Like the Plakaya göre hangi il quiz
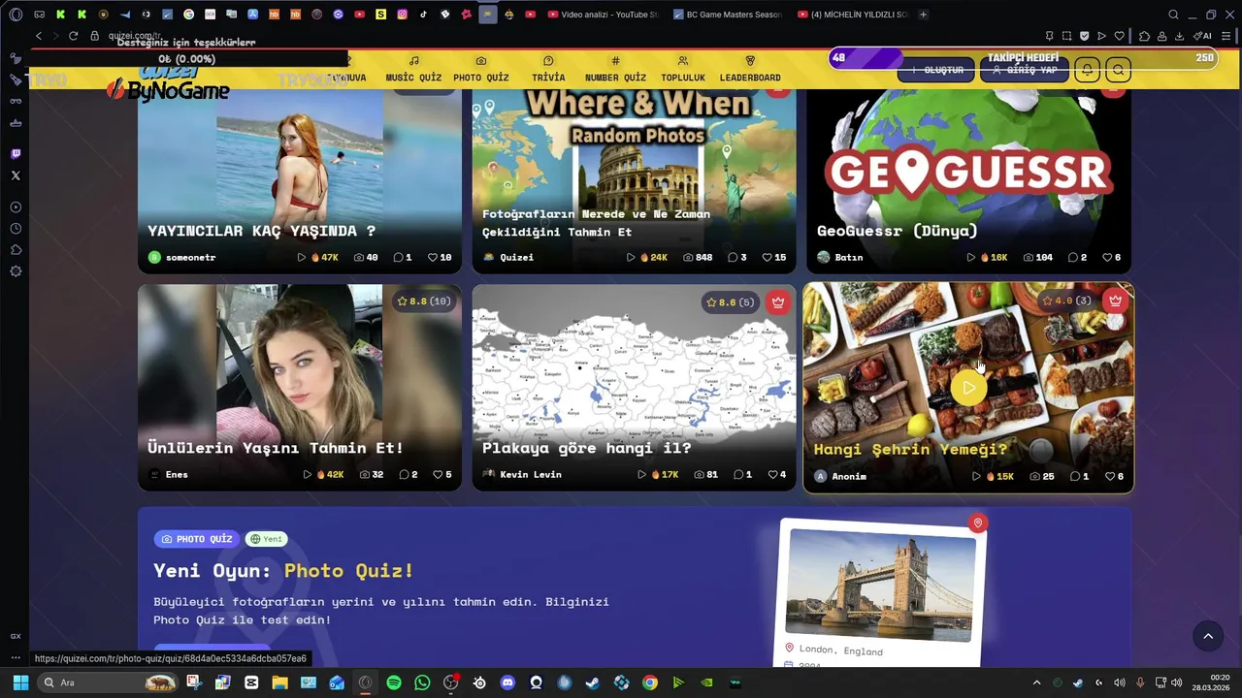The width and height of the screenshot is (1242, 698). click(x=777, y=474)
